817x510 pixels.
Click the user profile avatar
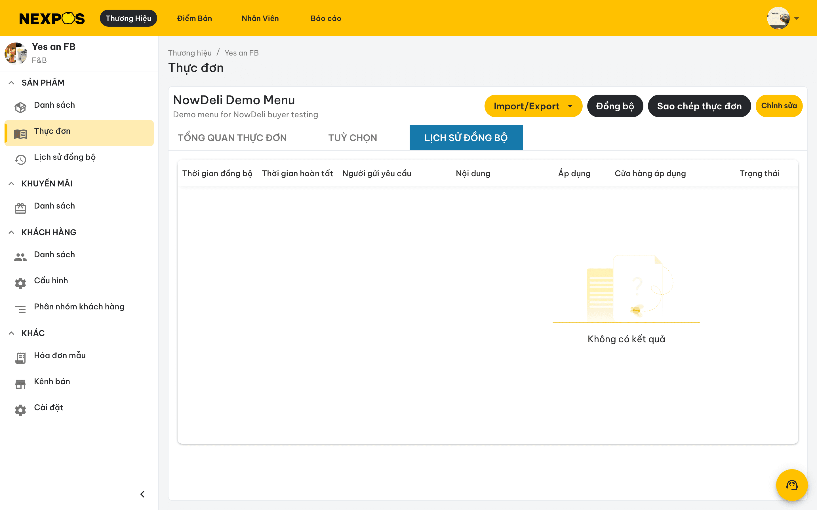click(x=778, y=18)
